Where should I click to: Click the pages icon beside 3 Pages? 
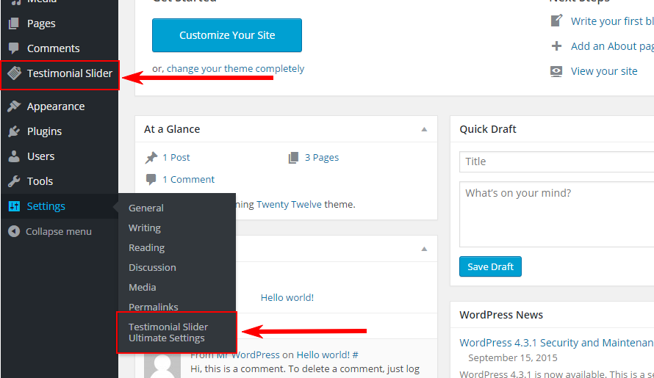293,158
